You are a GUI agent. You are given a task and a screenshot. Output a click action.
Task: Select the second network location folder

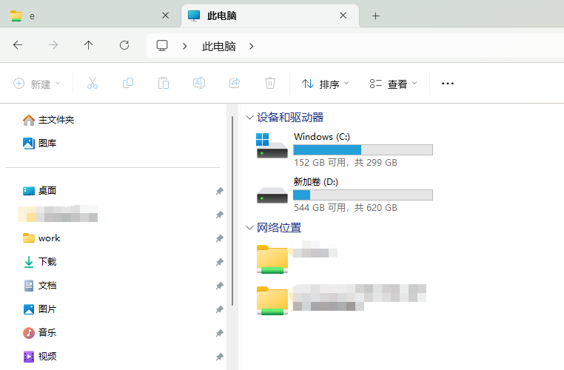click(x=272, y=300)
